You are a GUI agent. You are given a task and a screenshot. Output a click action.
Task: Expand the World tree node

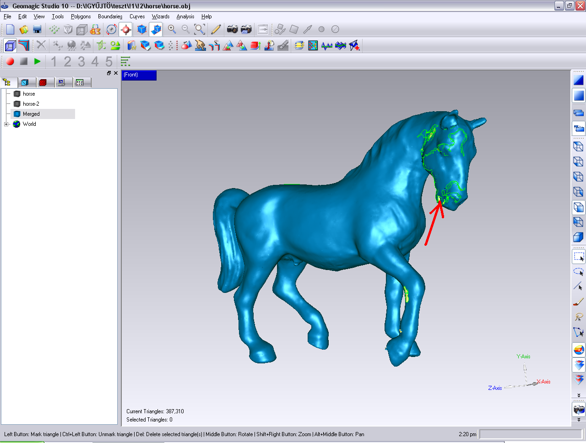[6, 124]
